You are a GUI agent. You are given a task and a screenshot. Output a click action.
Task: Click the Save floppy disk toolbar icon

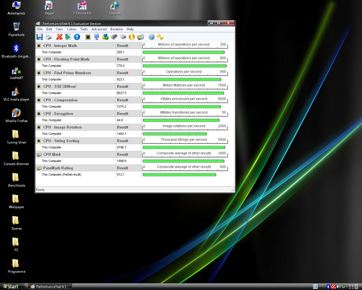click(x=40, y=37)
